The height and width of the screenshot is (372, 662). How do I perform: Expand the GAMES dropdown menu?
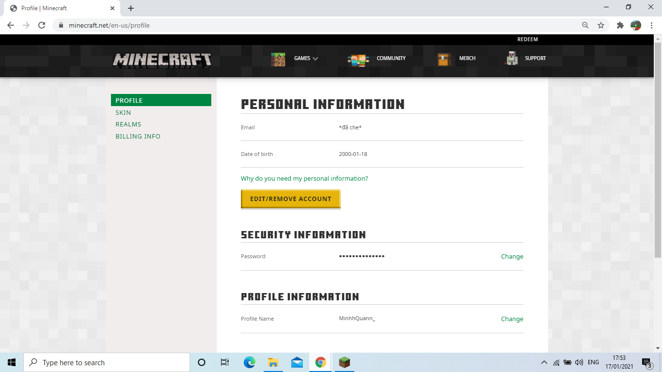pyautogui.click(x=306, y=58)
